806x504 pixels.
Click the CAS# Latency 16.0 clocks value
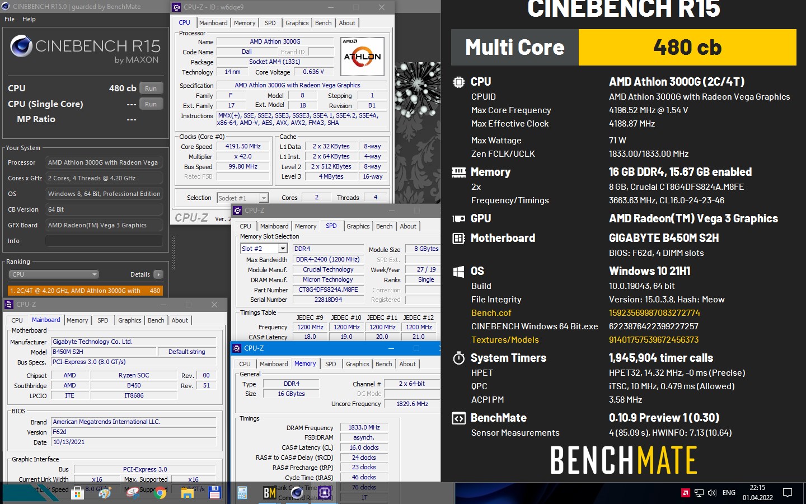coord(364,447)
